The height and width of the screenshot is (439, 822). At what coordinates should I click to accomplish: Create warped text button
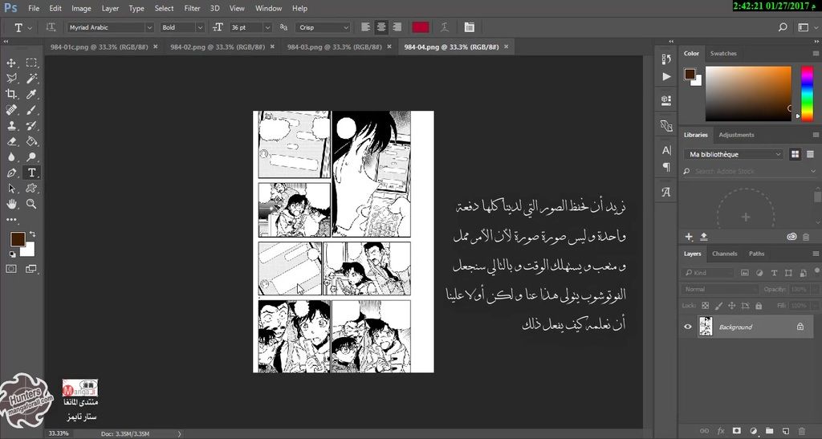(x=445, y=27)
